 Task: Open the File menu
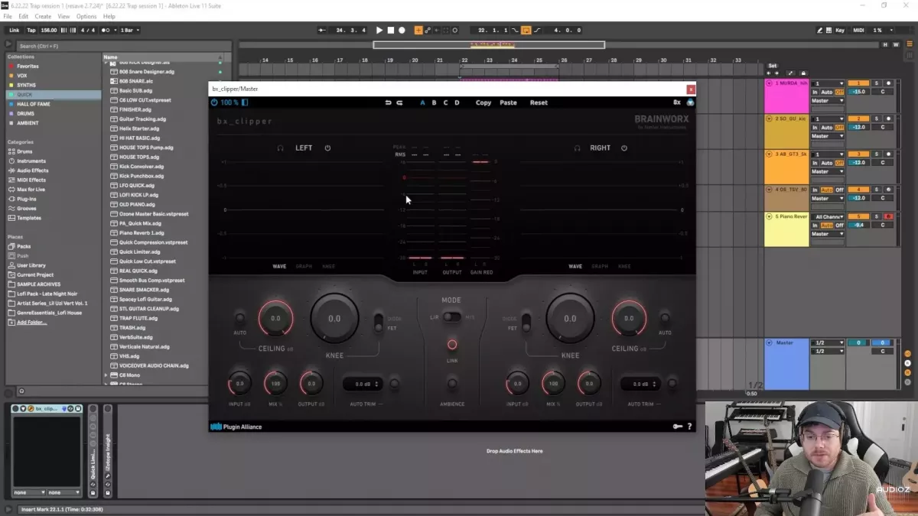(x=8, y=16)
